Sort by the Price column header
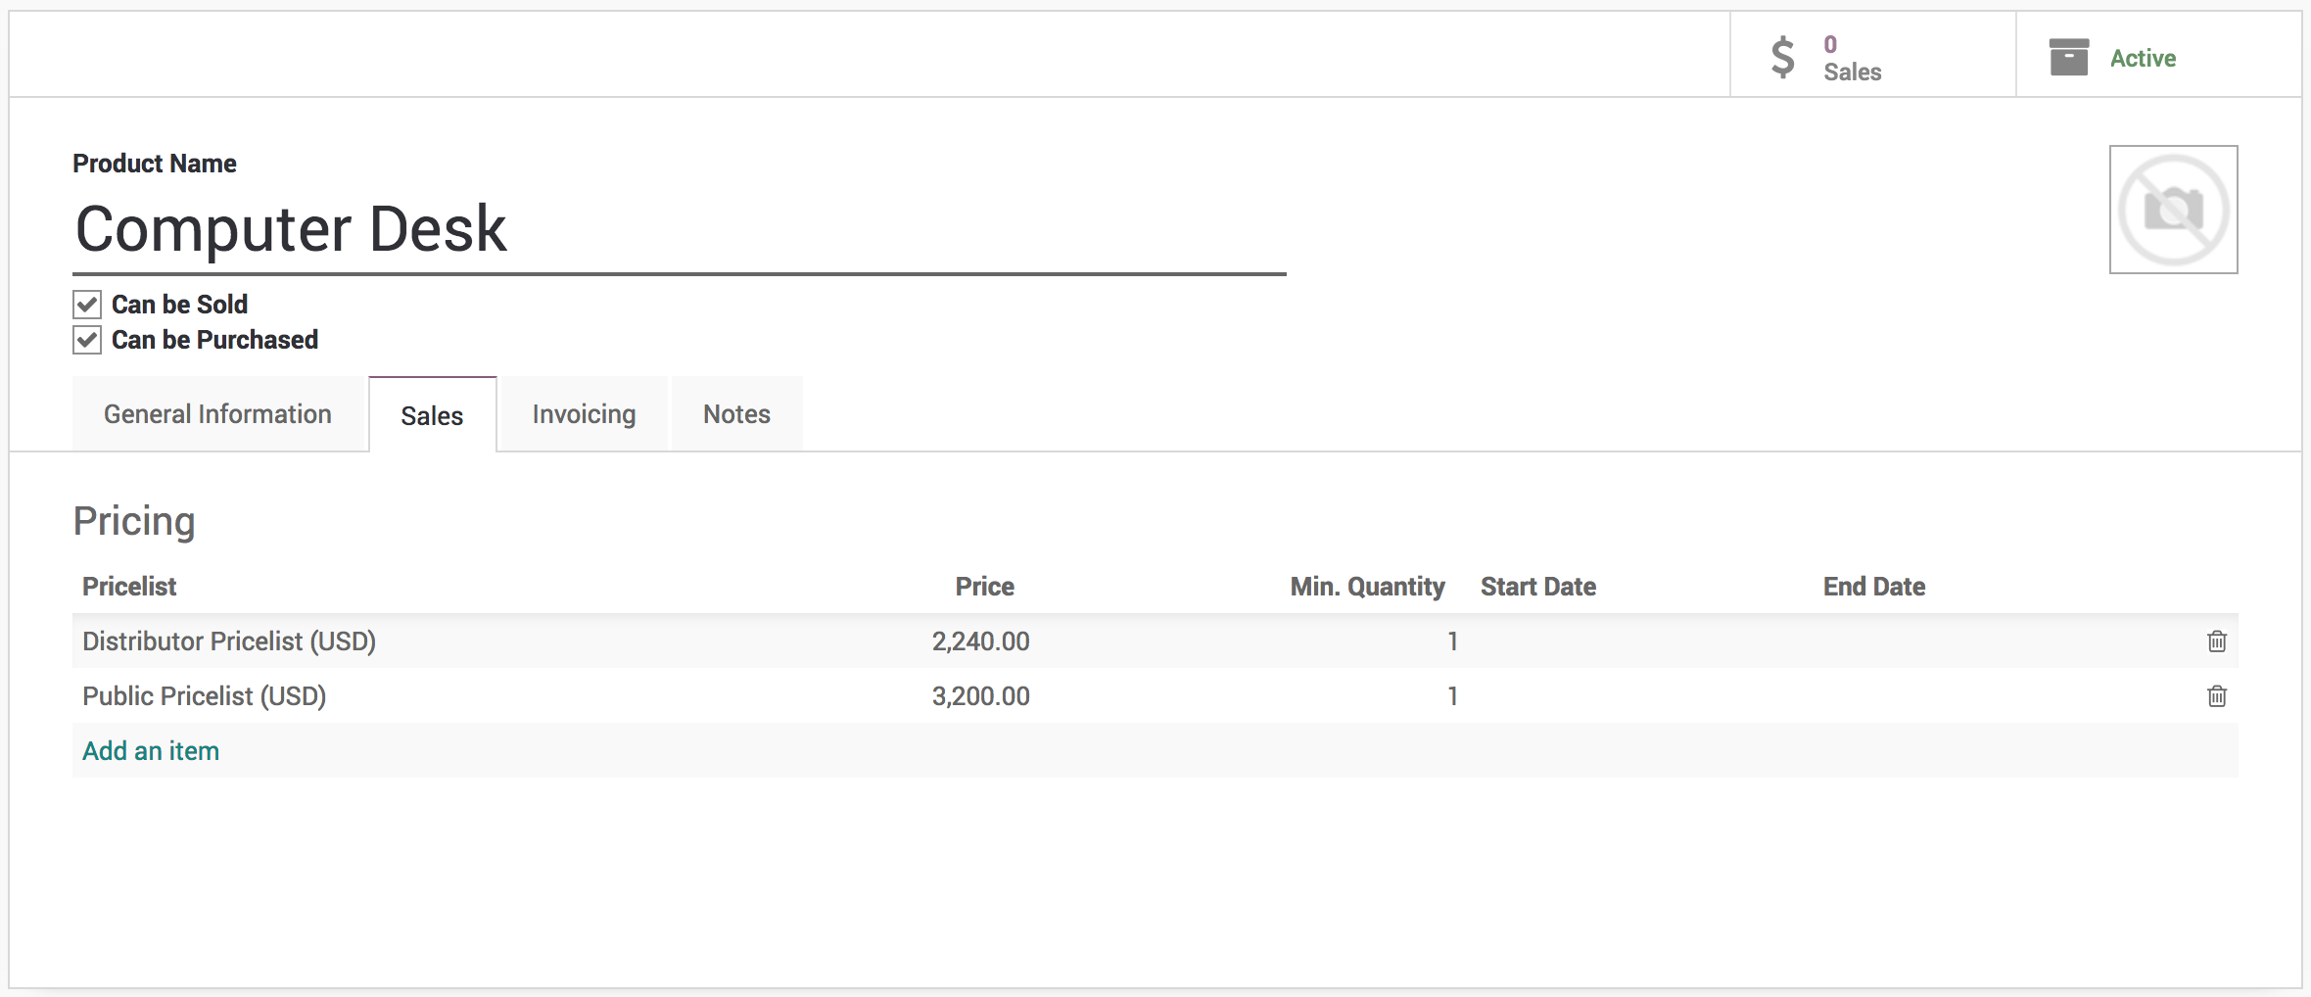 click(x=984, y=587)
